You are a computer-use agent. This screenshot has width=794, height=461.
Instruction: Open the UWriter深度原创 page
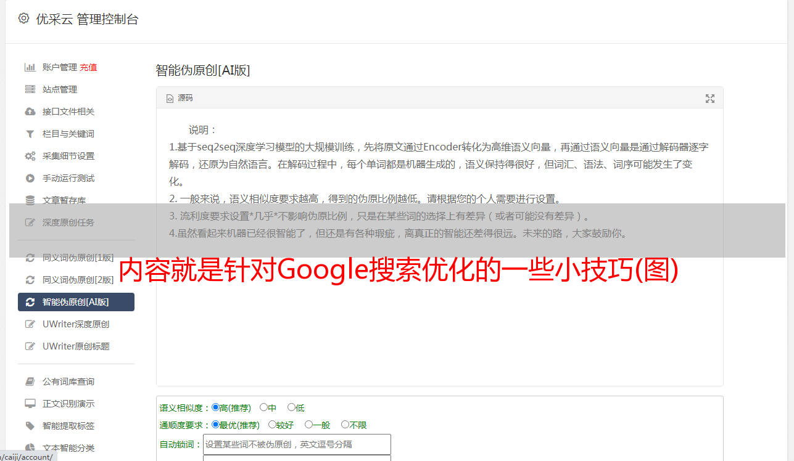pyautogui.click(x=76, y=324)
